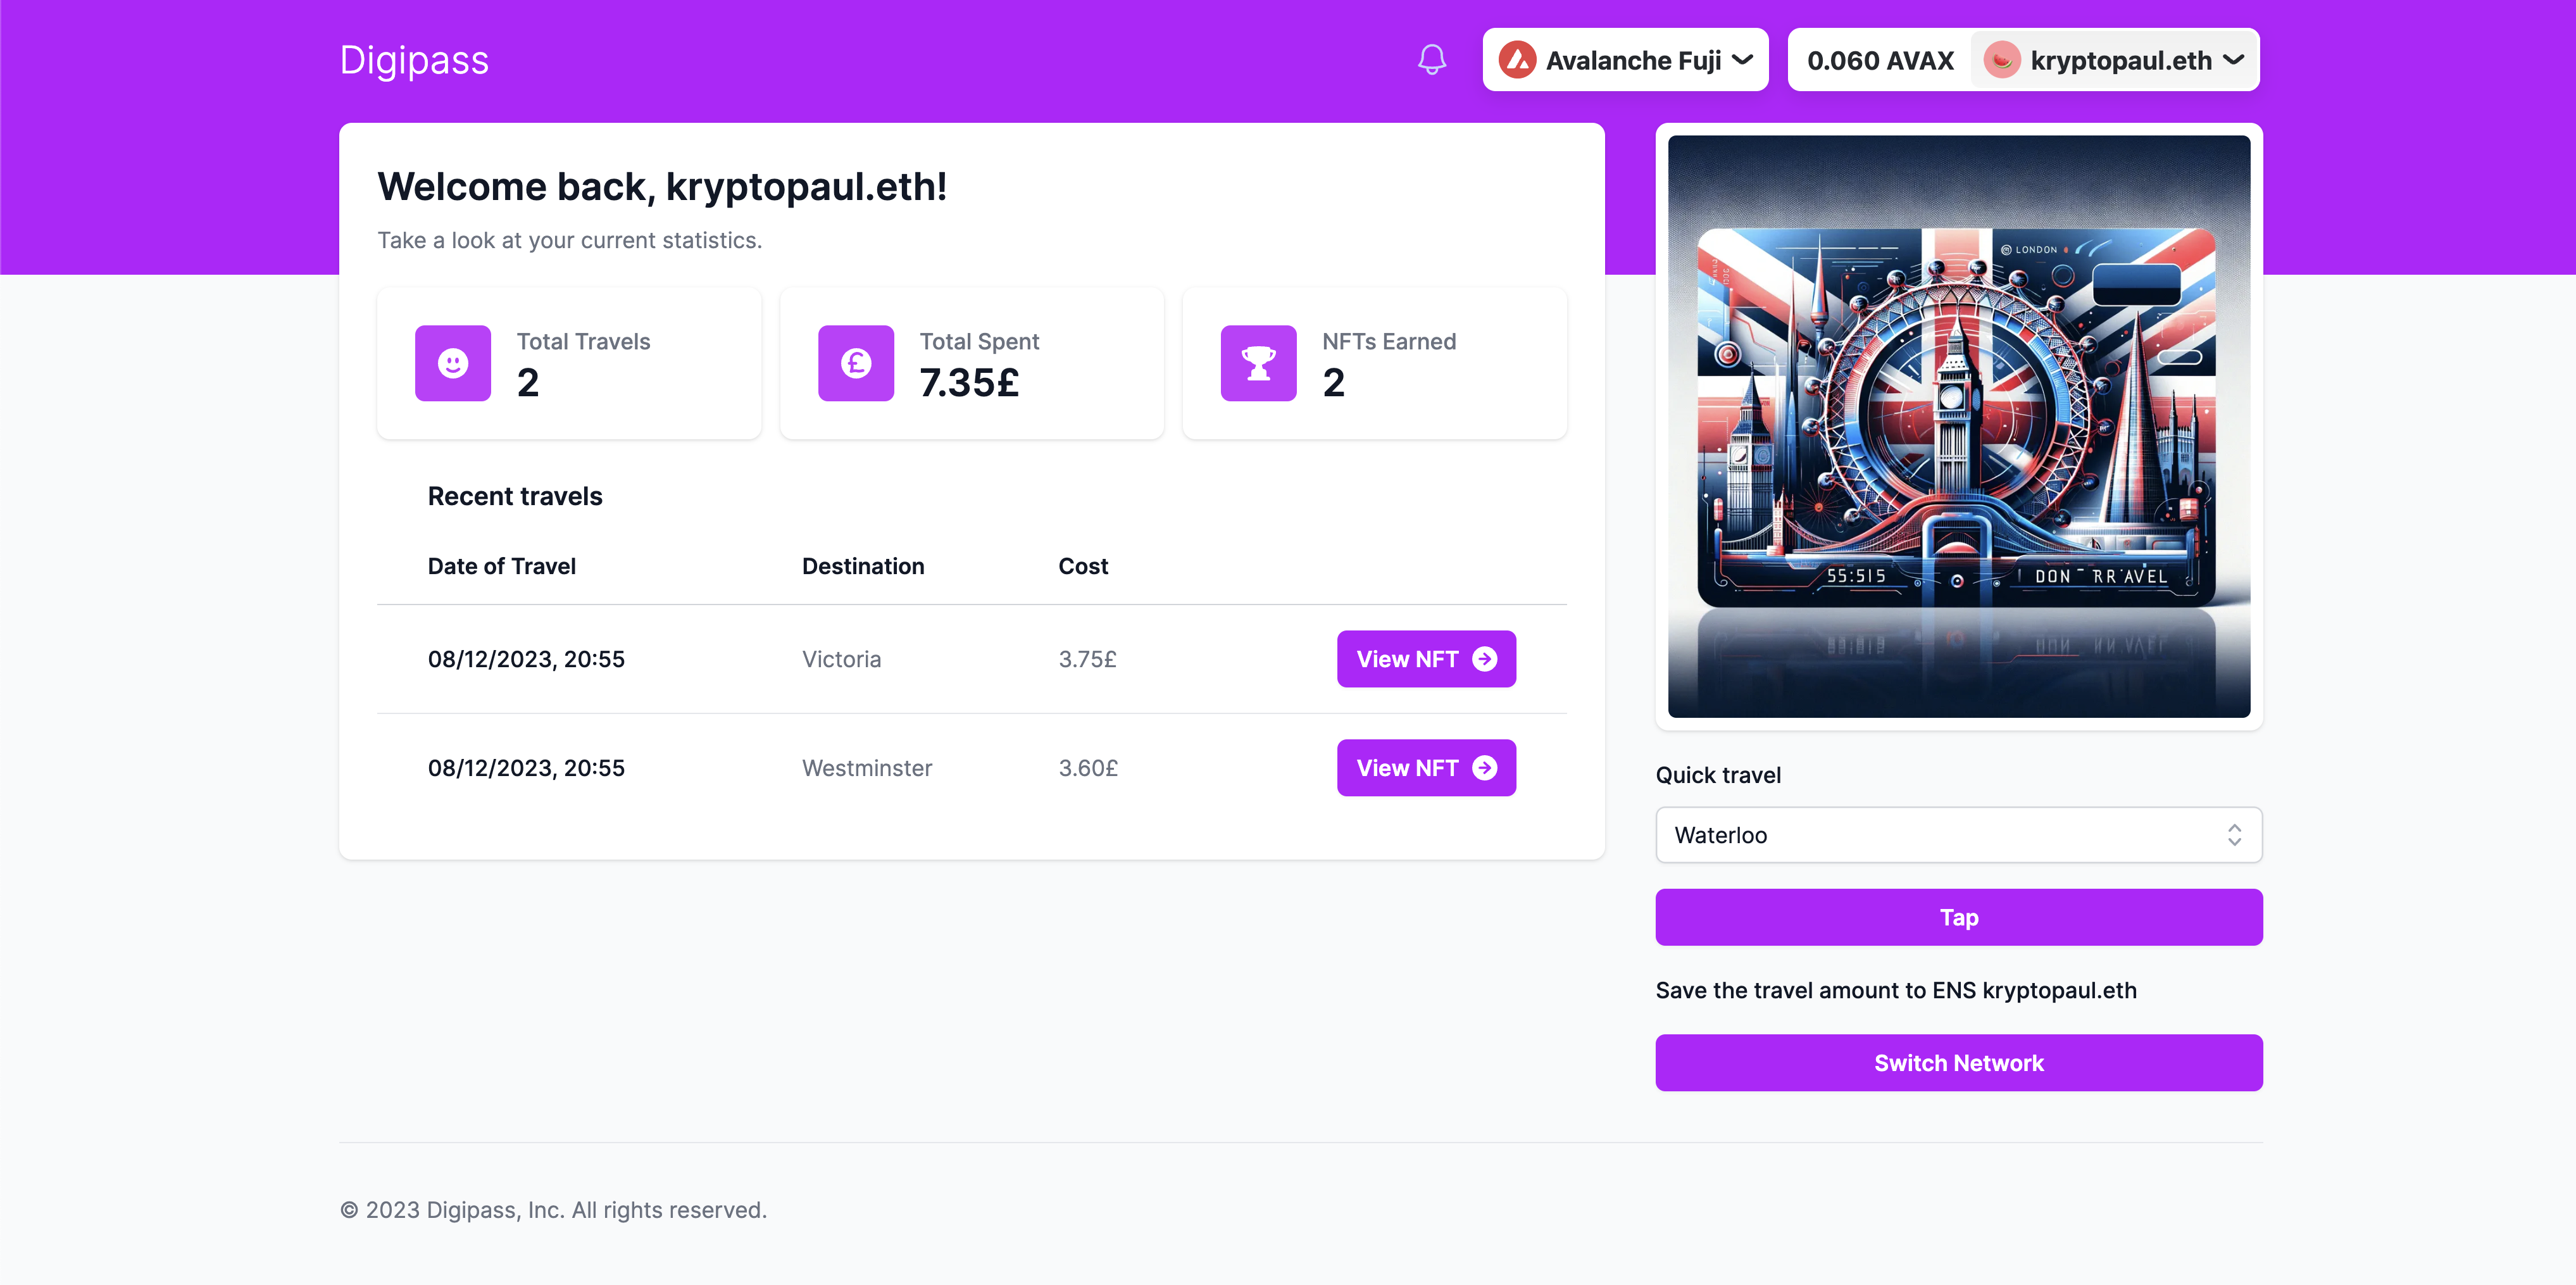Viewport: 2576px width, 1285px height.
Task: Click the kryptopaul.eth avatar icon
Action: point(2001,60)
